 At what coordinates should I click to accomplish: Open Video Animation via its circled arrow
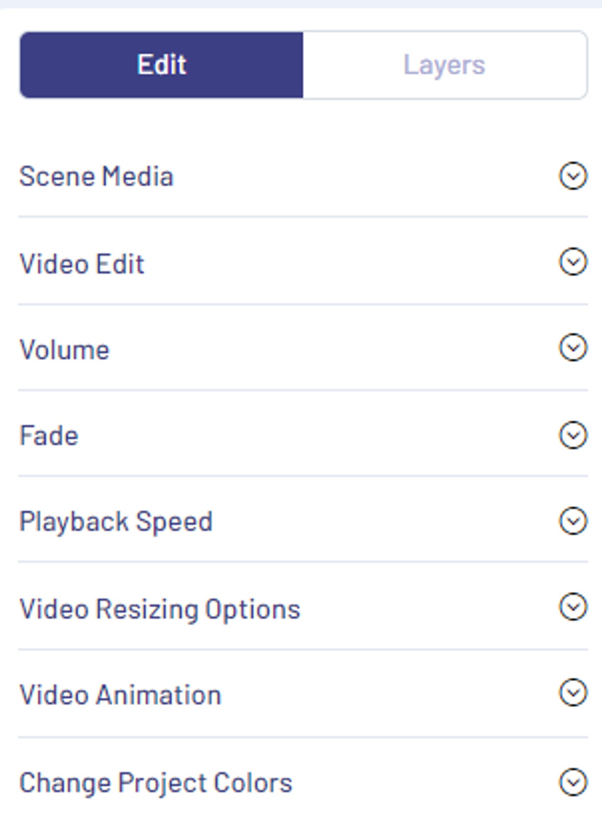(x=573, y=692)
